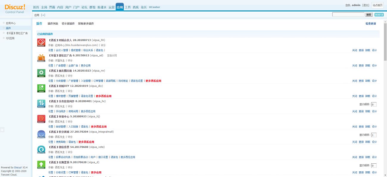The height and width of the screenshot is (177, 387).
Task: Click the 付费置顶 plugin icon
Action: 41,165
